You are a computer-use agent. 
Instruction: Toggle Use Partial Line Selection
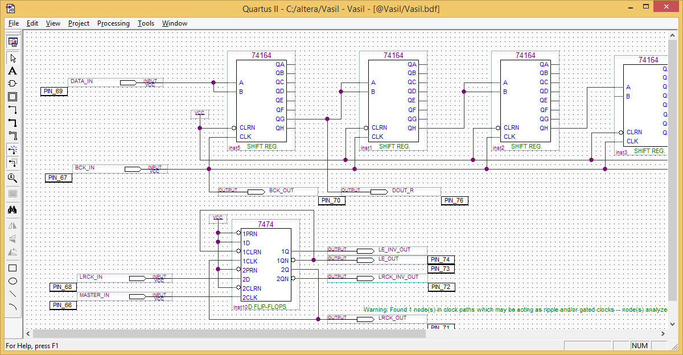pyautogui.click(x=13, y=163)
